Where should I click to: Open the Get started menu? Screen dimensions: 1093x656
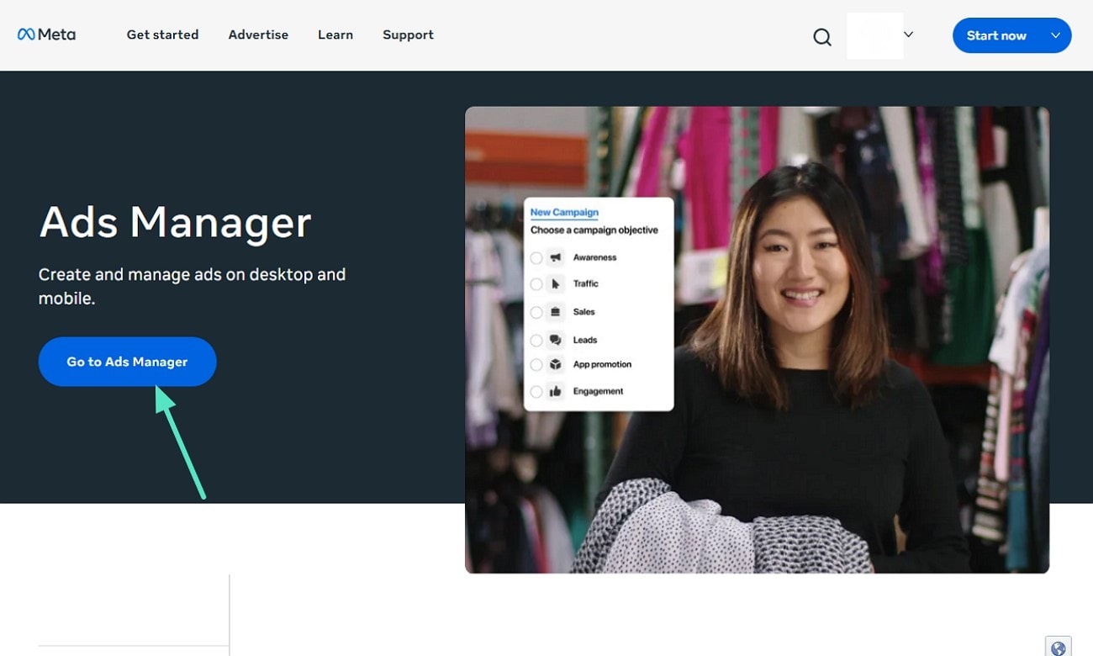[162, 34]
